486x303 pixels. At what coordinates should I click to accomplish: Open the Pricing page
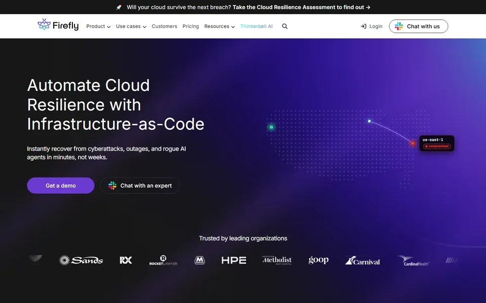pos(191,26)
